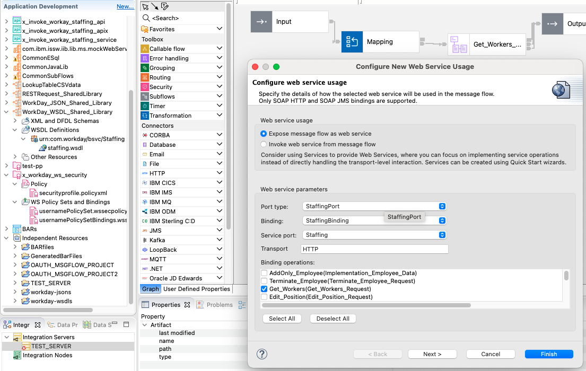This screenshot has width=586, height=371.
Task: Uncheck the Get_Workers binding operation
Action: coord(264,289)
